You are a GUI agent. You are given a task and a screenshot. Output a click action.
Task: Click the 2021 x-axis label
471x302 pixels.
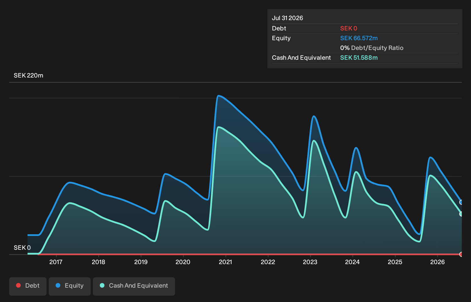coord(225,262)
